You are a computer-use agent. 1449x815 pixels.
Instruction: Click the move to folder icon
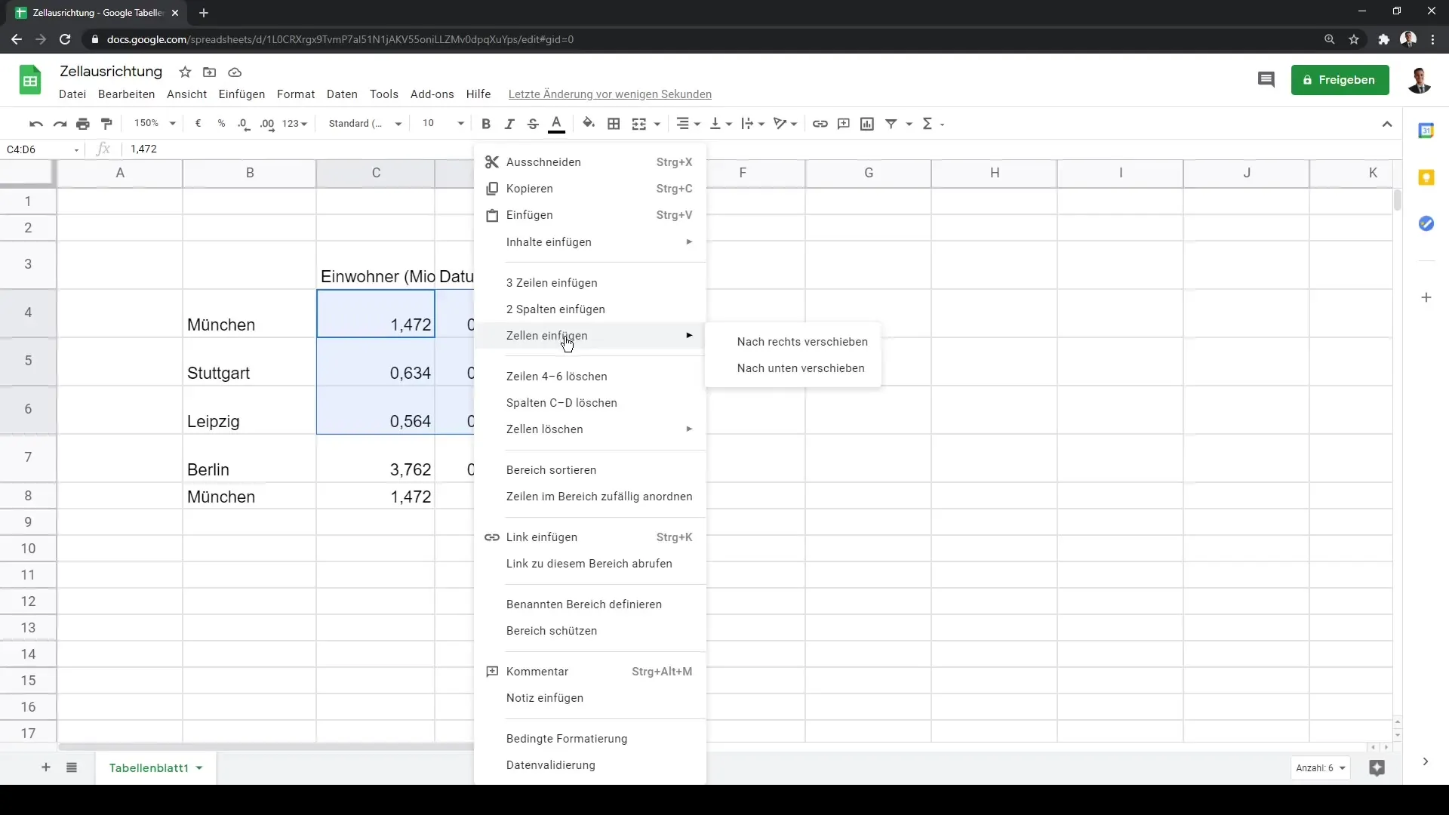(x=210, y=72)
